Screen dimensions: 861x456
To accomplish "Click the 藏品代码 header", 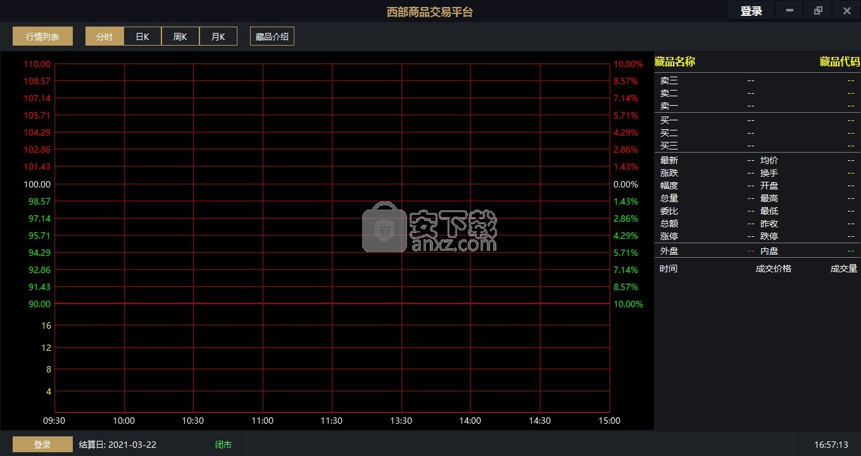I will (840, 61).
